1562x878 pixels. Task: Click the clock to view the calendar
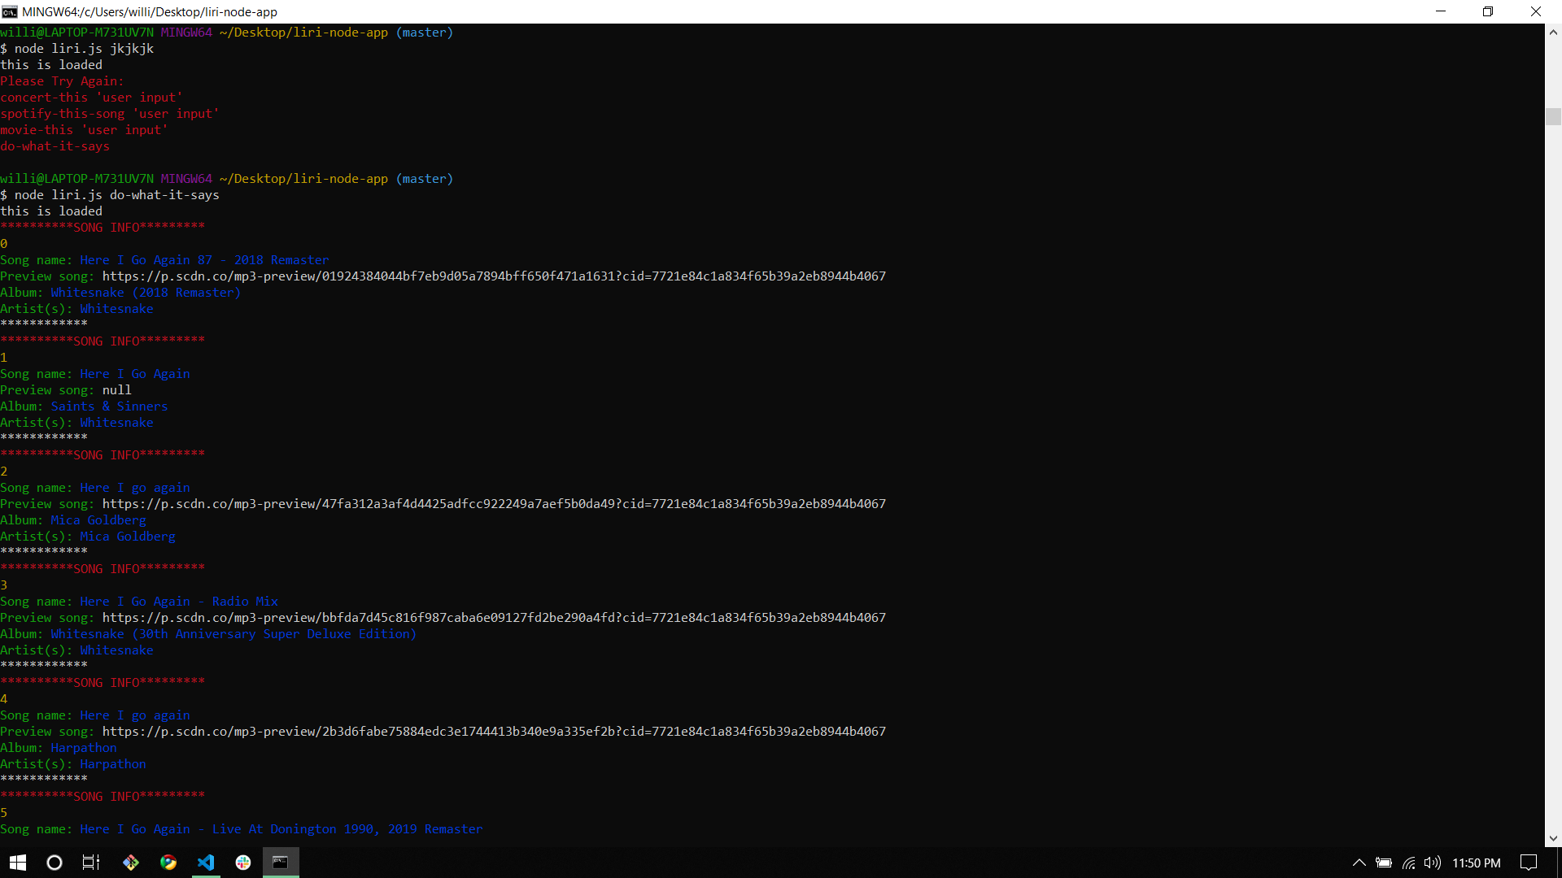tap(1477, 863)
